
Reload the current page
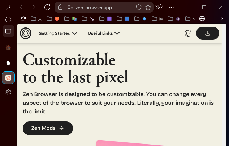47,7
